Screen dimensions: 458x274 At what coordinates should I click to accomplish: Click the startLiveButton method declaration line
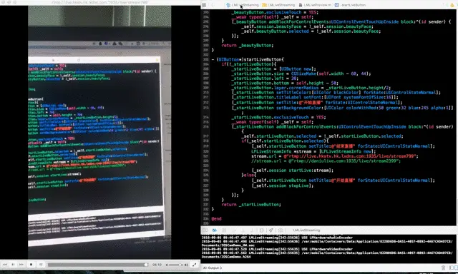coord(248,59)
